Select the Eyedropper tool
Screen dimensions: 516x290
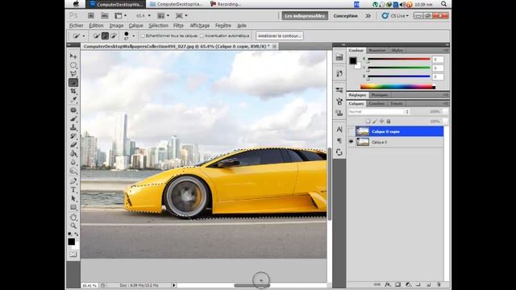point(73,100)
